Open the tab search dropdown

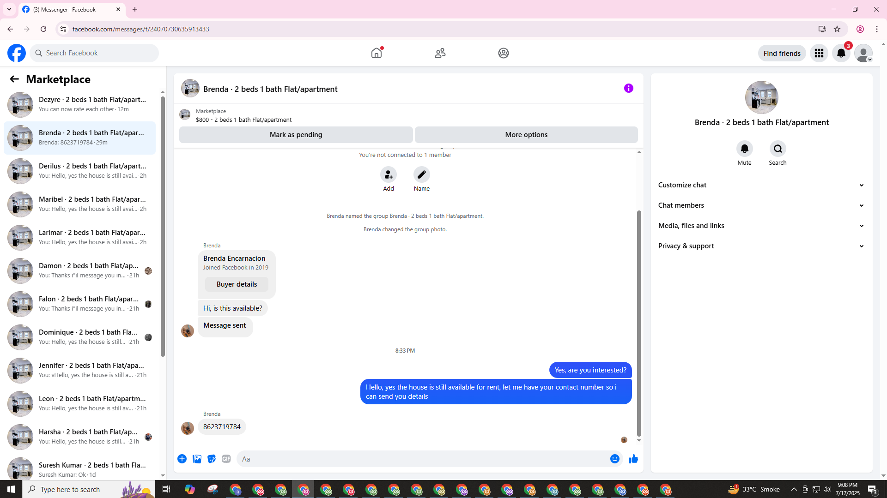click(9, 9)
